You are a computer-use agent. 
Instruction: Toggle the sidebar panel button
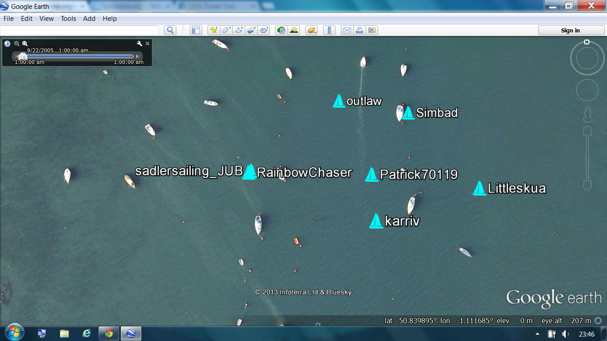(x=196, y=30)
